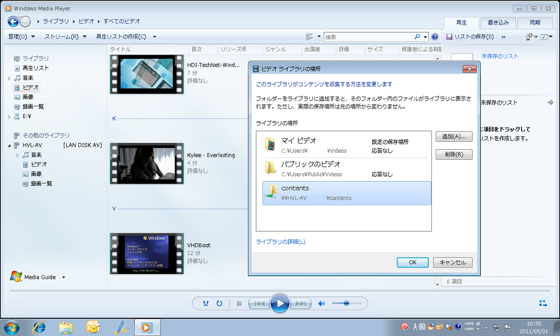
Task: Open ライブラリの詳細(L) link
Action: tap(280, 242)
